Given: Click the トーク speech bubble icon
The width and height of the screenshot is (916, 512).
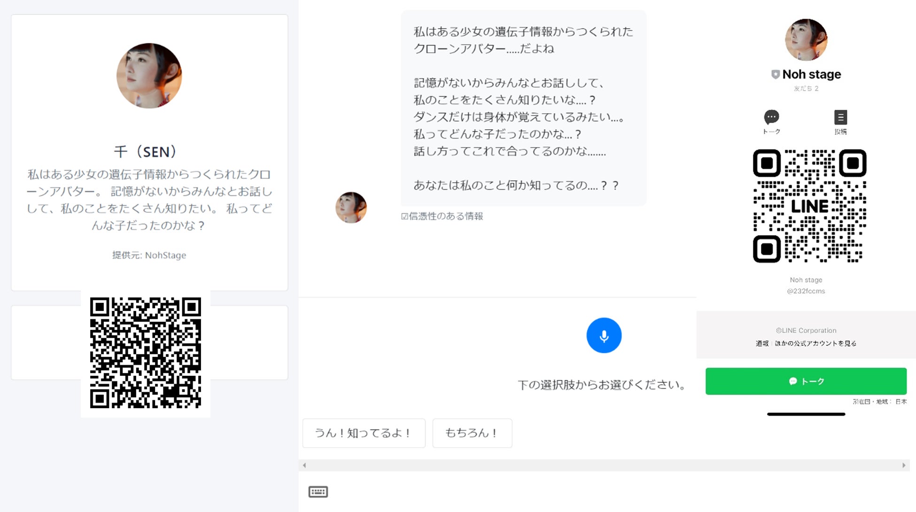Looking at the screenshot, I should click(x=771, y=117).
